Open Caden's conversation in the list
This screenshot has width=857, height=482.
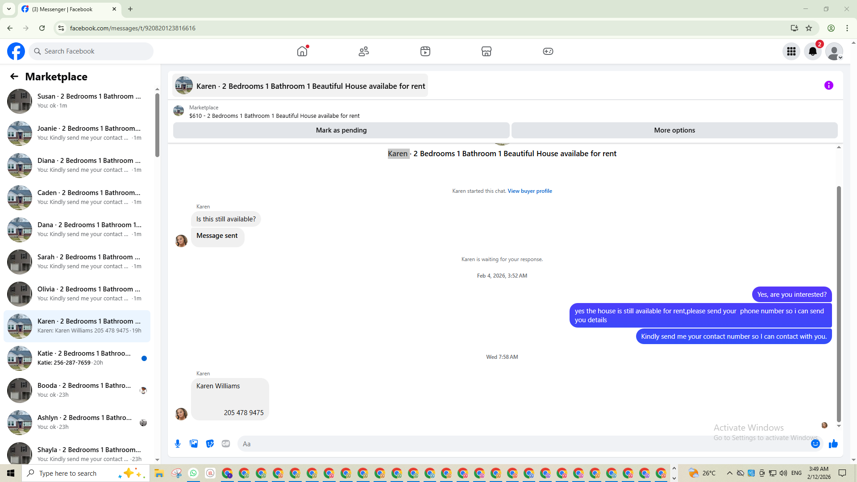[x=77, y=198]
